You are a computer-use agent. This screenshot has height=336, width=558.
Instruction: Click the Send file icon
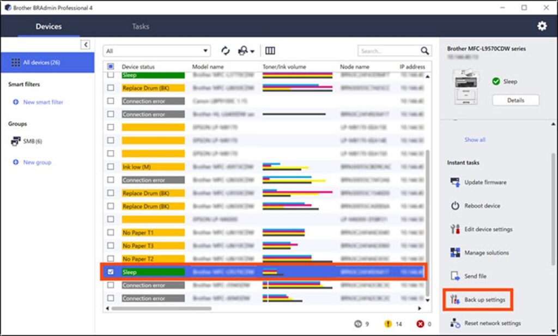coord(455,276)
